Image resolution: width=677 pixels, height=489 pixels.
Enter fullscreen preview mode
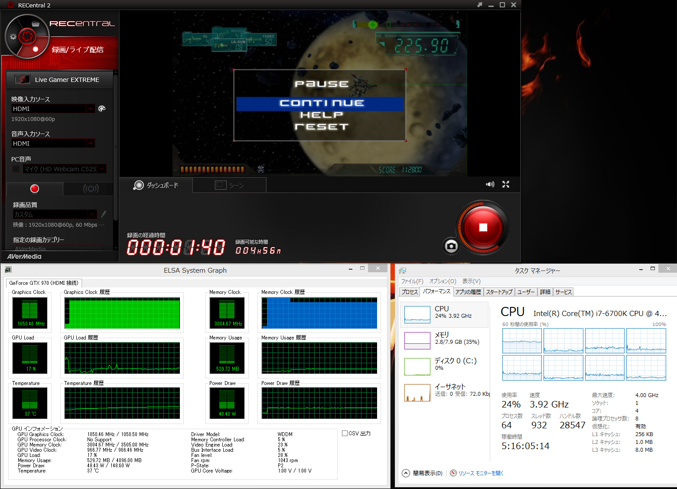[x=505, y=184]
